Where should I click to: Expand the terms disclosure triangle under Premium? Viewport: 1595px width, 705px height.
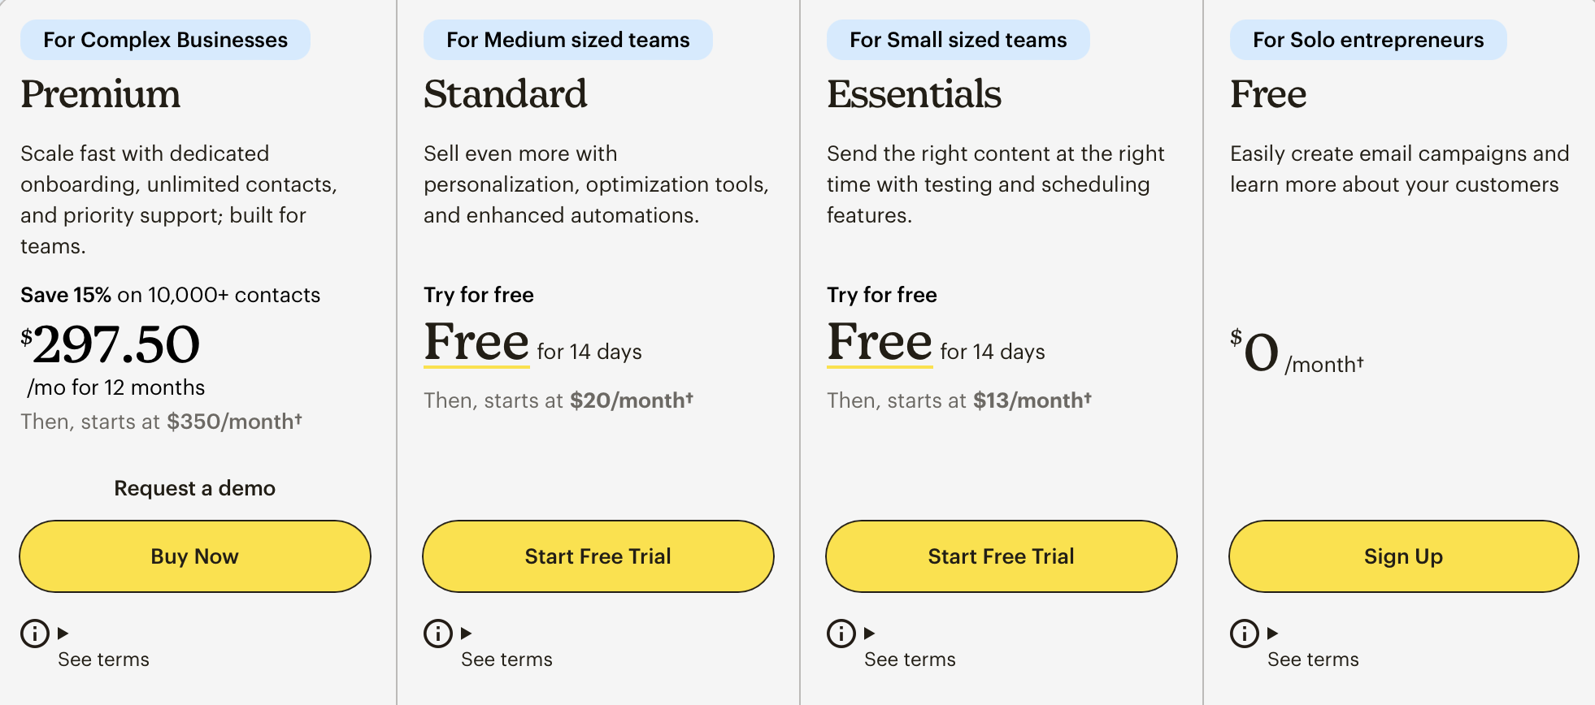[63, 634]
